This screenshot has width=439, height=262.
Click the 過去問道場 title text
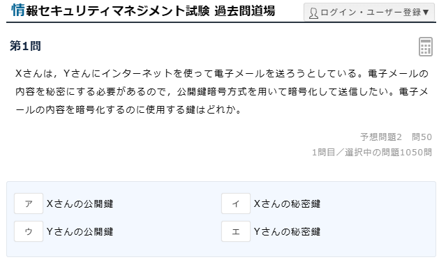245,11
